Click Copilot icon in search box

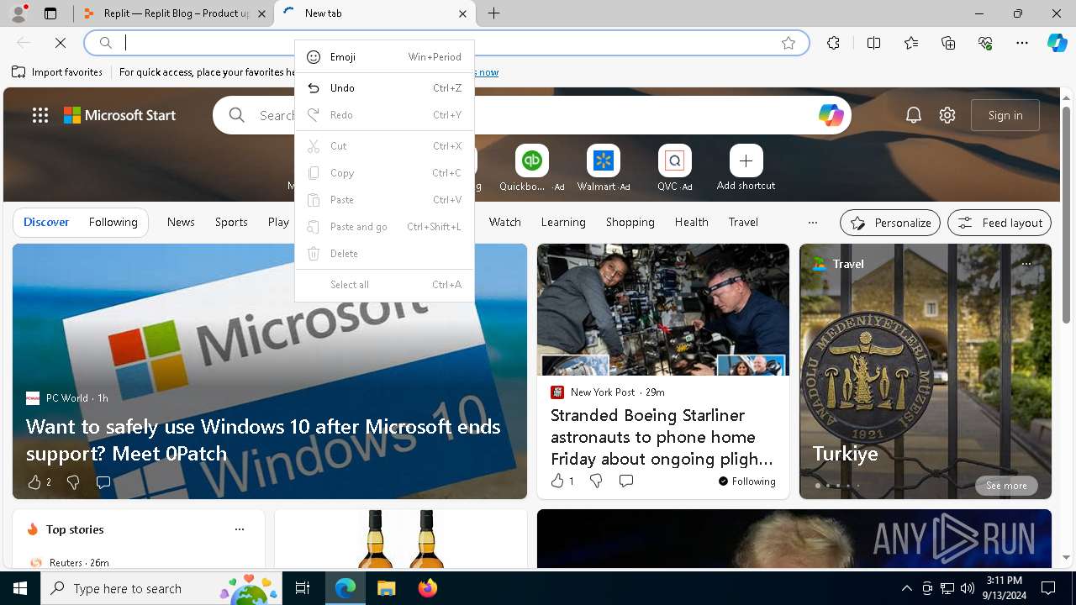click(831, 115)
